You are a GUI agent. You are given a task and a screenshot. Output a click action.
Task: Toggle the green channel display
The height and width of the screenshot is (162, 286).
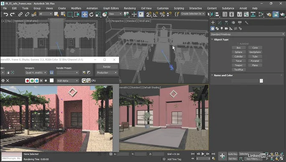(x=32, y=81)
